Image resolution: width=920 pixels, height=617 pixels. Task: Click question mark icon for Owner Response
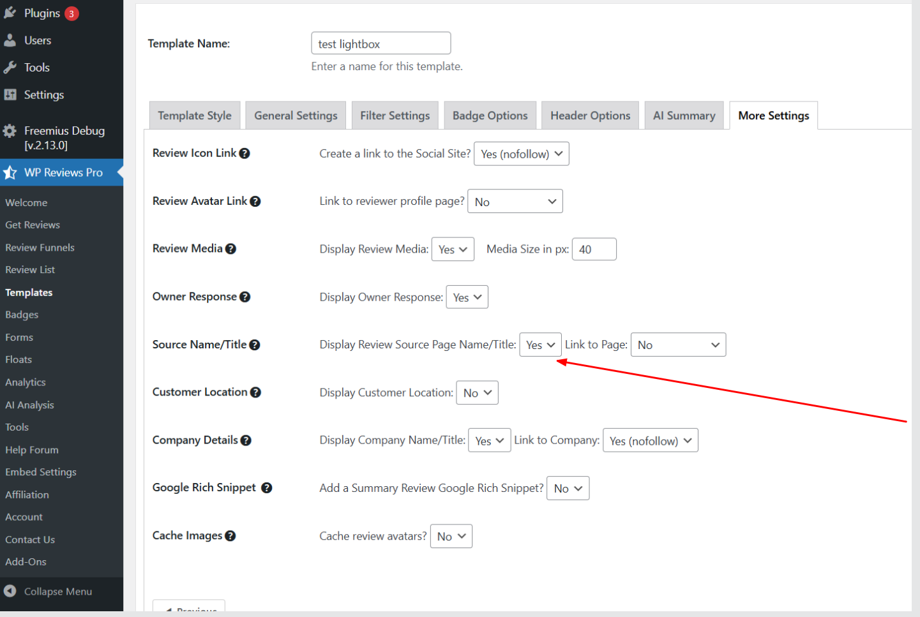click(245, 297)
